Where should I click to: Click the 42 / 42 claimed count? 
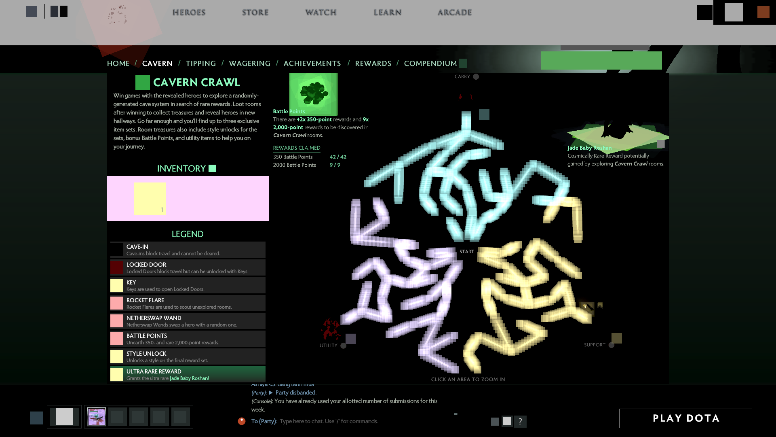click(338, 157)
